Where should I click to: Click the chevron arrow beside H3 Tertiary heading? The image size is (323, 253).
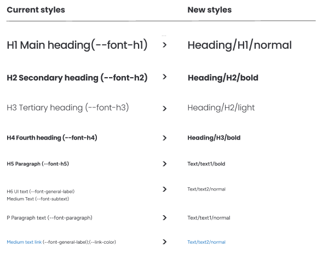click(164, 108)
